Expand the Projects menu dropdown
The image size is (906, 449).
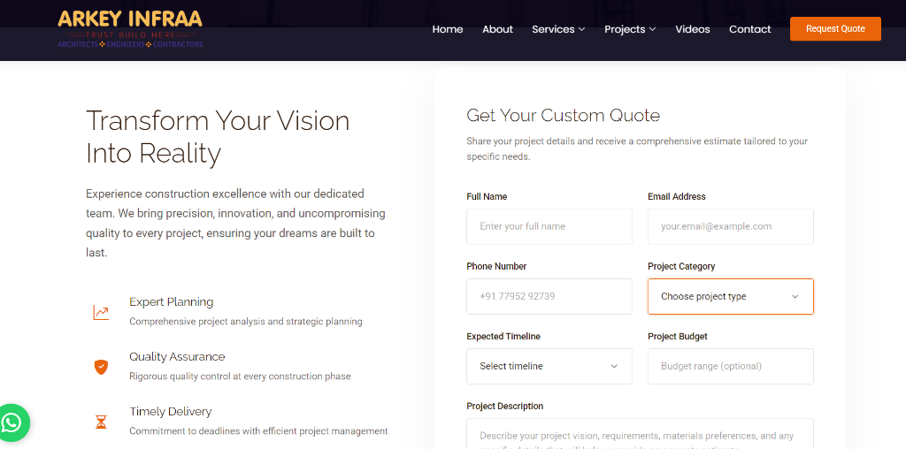coord(630,29)
